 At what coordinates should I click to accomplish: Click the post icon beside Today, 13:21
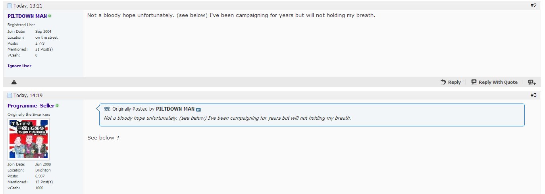10,6
